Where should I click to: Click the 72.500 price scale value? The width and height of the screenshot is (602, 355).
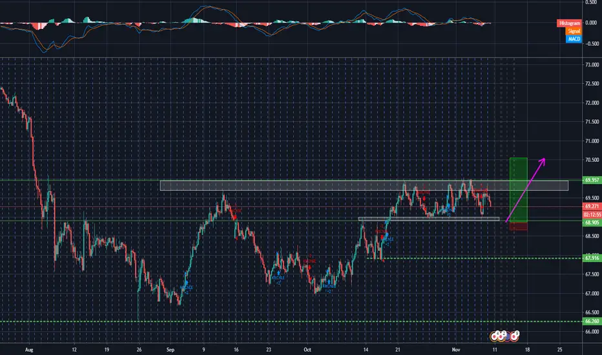(x=592, y=84)
